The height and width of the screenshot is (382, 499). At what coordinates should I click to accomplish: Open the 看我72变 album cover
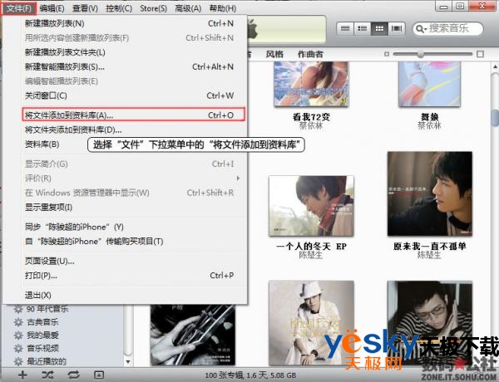[x=311, y=84]
